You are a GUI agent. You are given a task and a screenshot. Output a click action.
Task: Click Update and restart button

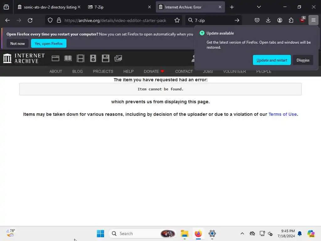click(272, 60)
